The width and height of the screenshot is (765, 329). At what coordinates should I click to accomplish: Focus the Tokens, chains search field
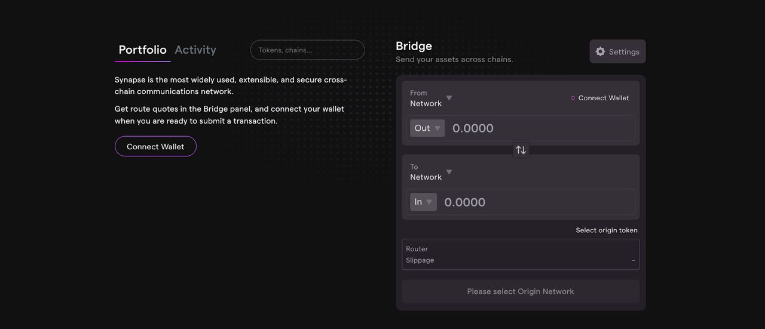tap(307, 50)
